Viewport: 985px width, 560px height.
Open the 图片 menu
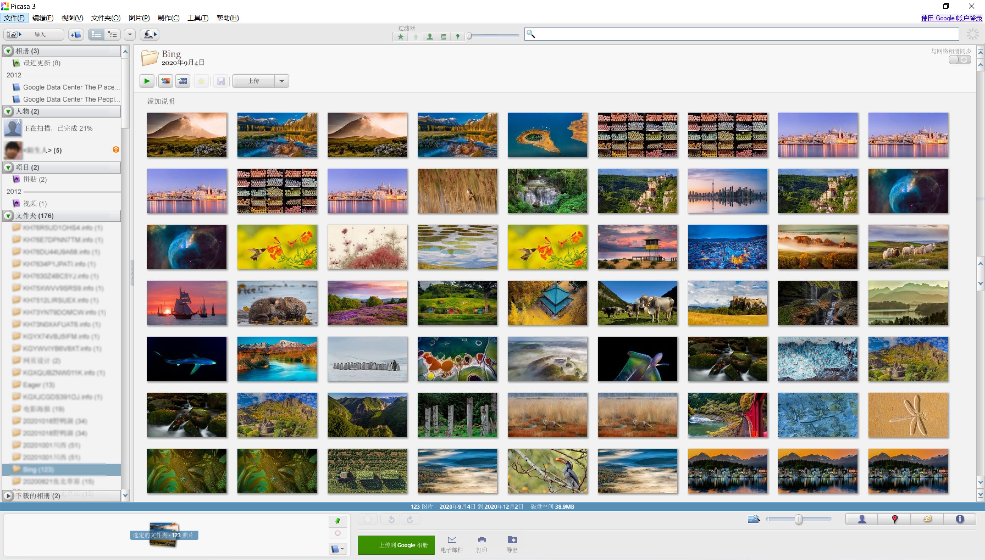tap(139, 18)
